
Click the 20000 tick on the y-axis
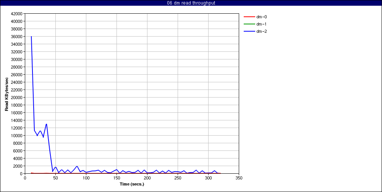click(x=17, y=98)
